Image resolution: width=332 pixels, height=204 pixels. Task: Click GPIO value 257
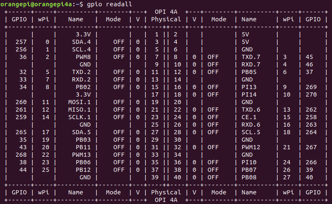coord(21,42)
